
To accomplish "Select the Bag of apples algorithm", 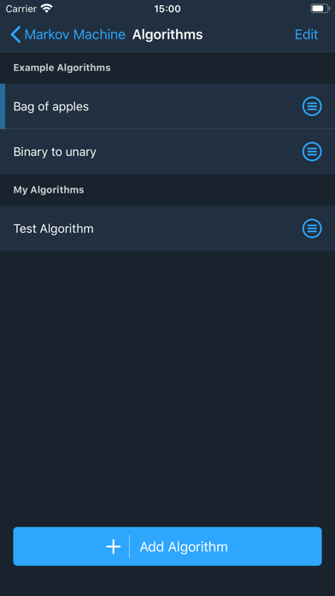I will click(167, 106).
